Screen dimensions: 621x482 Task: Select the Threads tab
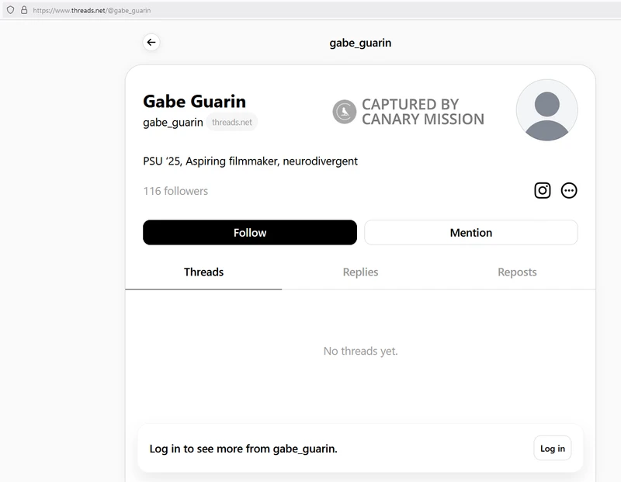click(x=203, y=272)
